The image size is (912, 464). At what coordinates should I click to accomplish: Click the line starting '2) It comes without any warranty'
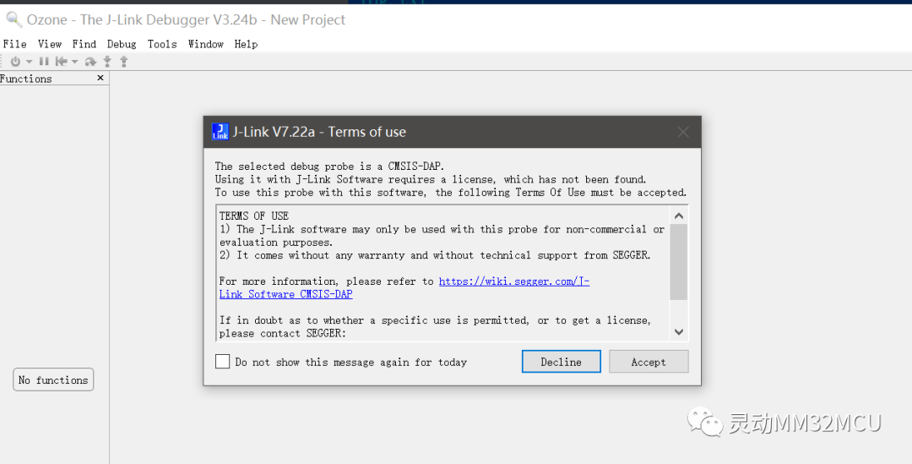pyautogui.click(x=435, y=255)
